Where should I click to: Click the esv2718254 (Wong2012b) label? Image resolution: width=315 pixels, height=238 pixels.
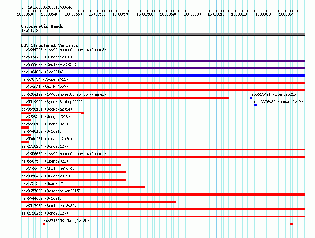pos(45,146)
